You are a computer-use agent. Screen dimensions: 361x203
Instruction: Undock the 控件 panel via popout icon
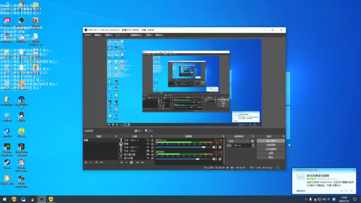point(283,136)
